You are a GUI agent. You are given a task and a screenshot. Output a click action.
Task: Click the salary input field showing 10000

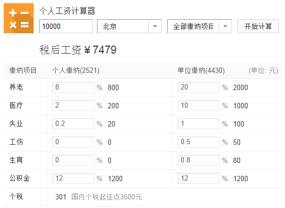tap(66, 26)
